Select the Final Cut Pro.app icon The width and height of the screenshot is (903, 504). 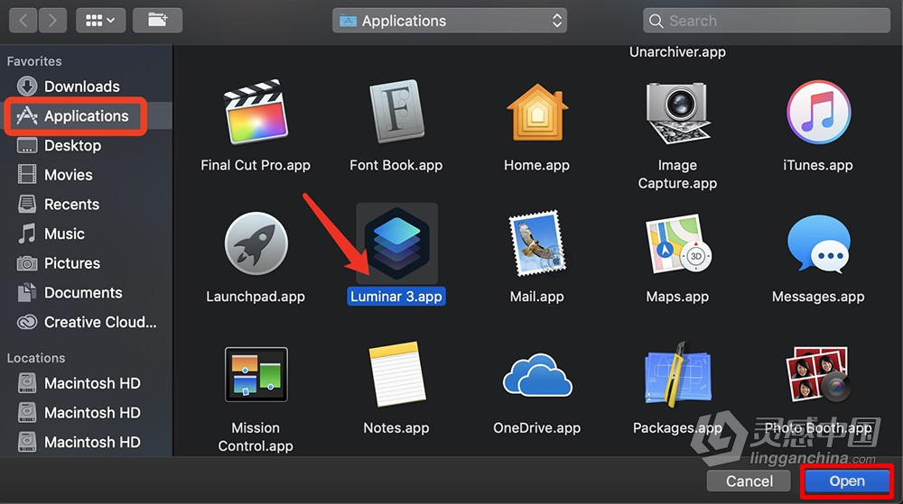point(256,112)
